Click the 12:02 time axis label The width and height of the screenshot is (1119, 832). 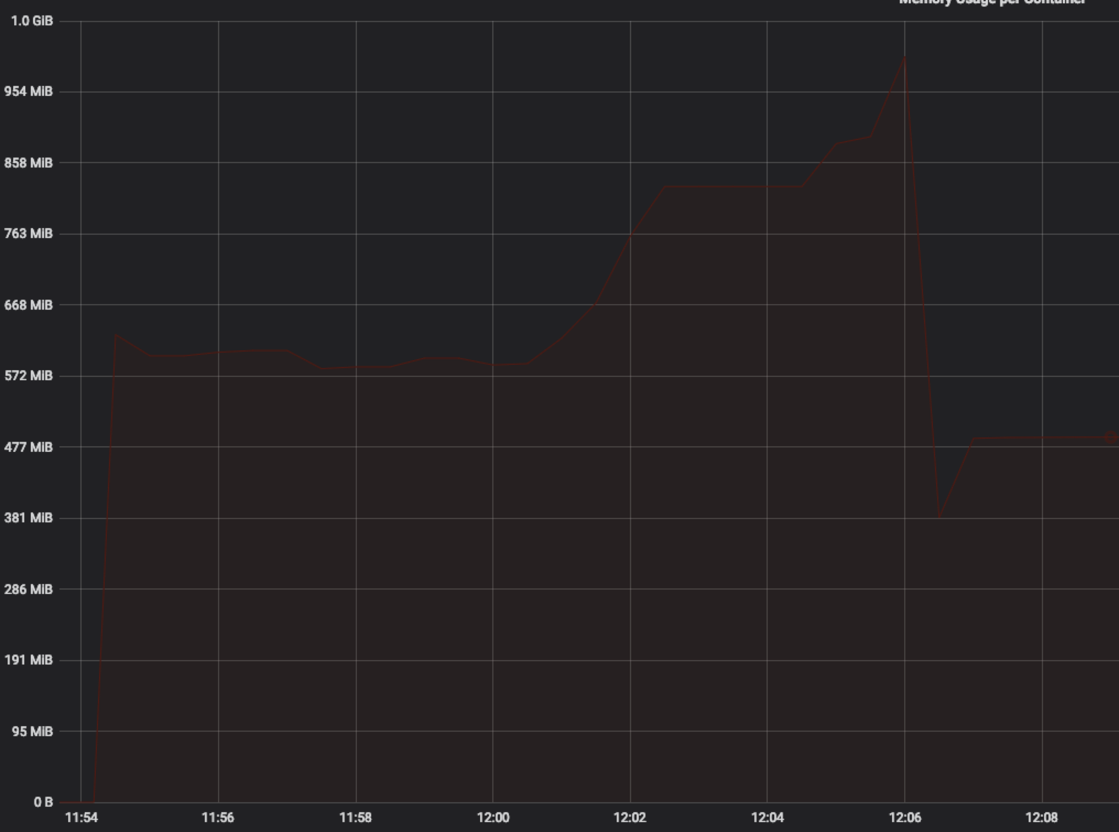coord(630,818)
